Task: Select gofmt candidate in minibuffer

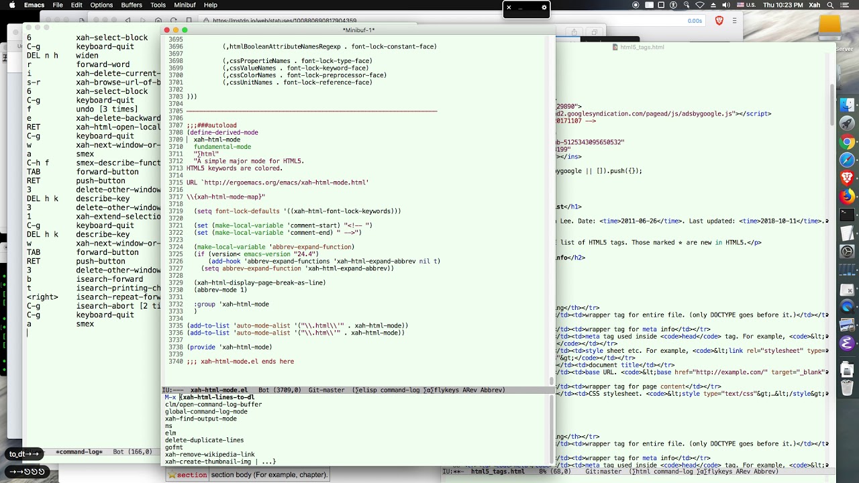Action: click(x=174, y=447)
